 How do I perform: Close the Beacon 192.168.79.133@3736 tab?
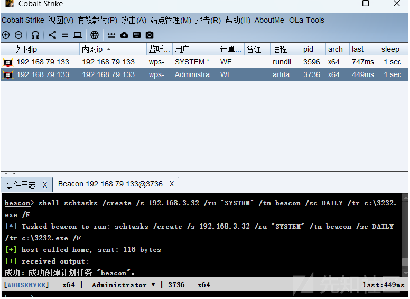[x=172, y=184]
